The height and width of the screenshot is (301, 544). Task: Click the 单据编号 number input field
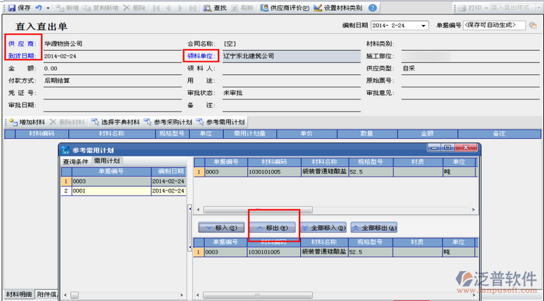coord(494,25)
